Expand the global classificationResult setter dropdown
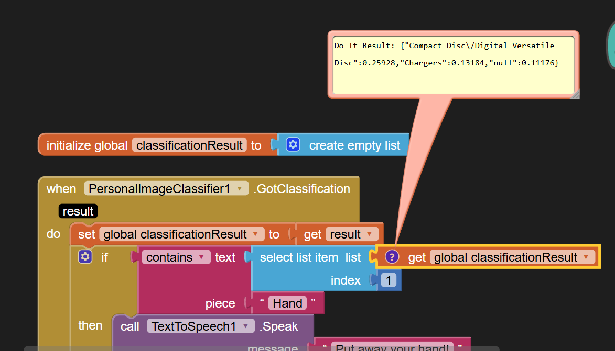Image resolution: width=615 pixels, height=351 pixels. [255, 234]
